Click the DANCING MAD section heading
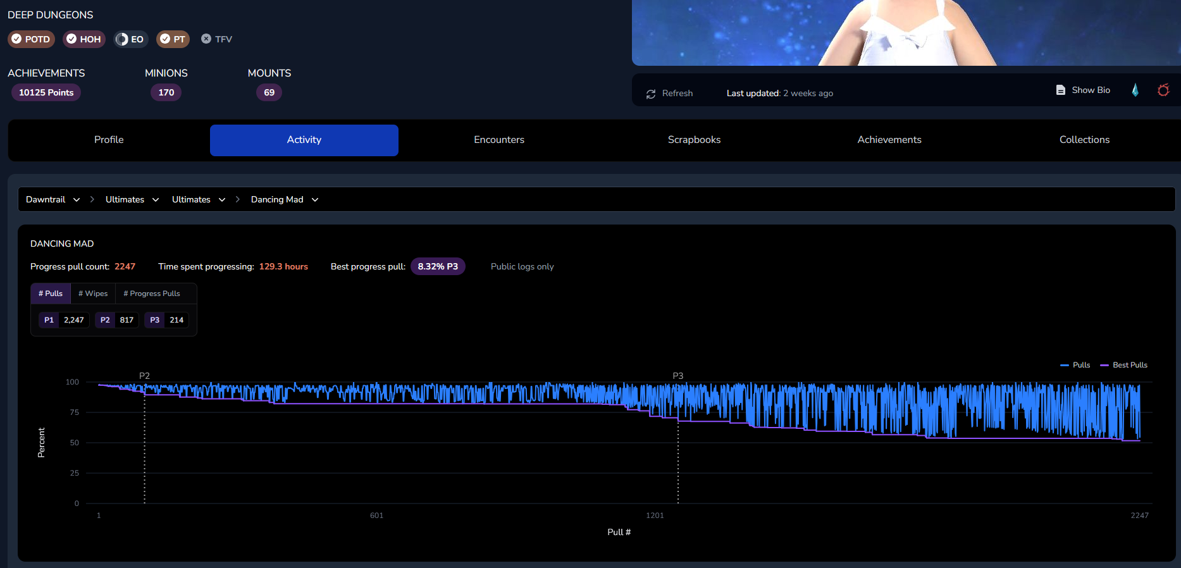The width and height of the screenshot is (1181, 568). tap(62, 244)
